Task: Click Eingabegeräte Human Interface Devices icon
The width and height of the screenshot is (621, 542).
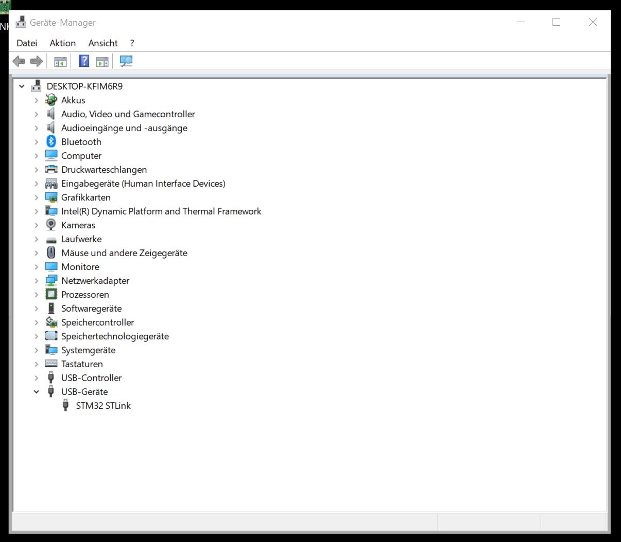Action: coord(51,184)
